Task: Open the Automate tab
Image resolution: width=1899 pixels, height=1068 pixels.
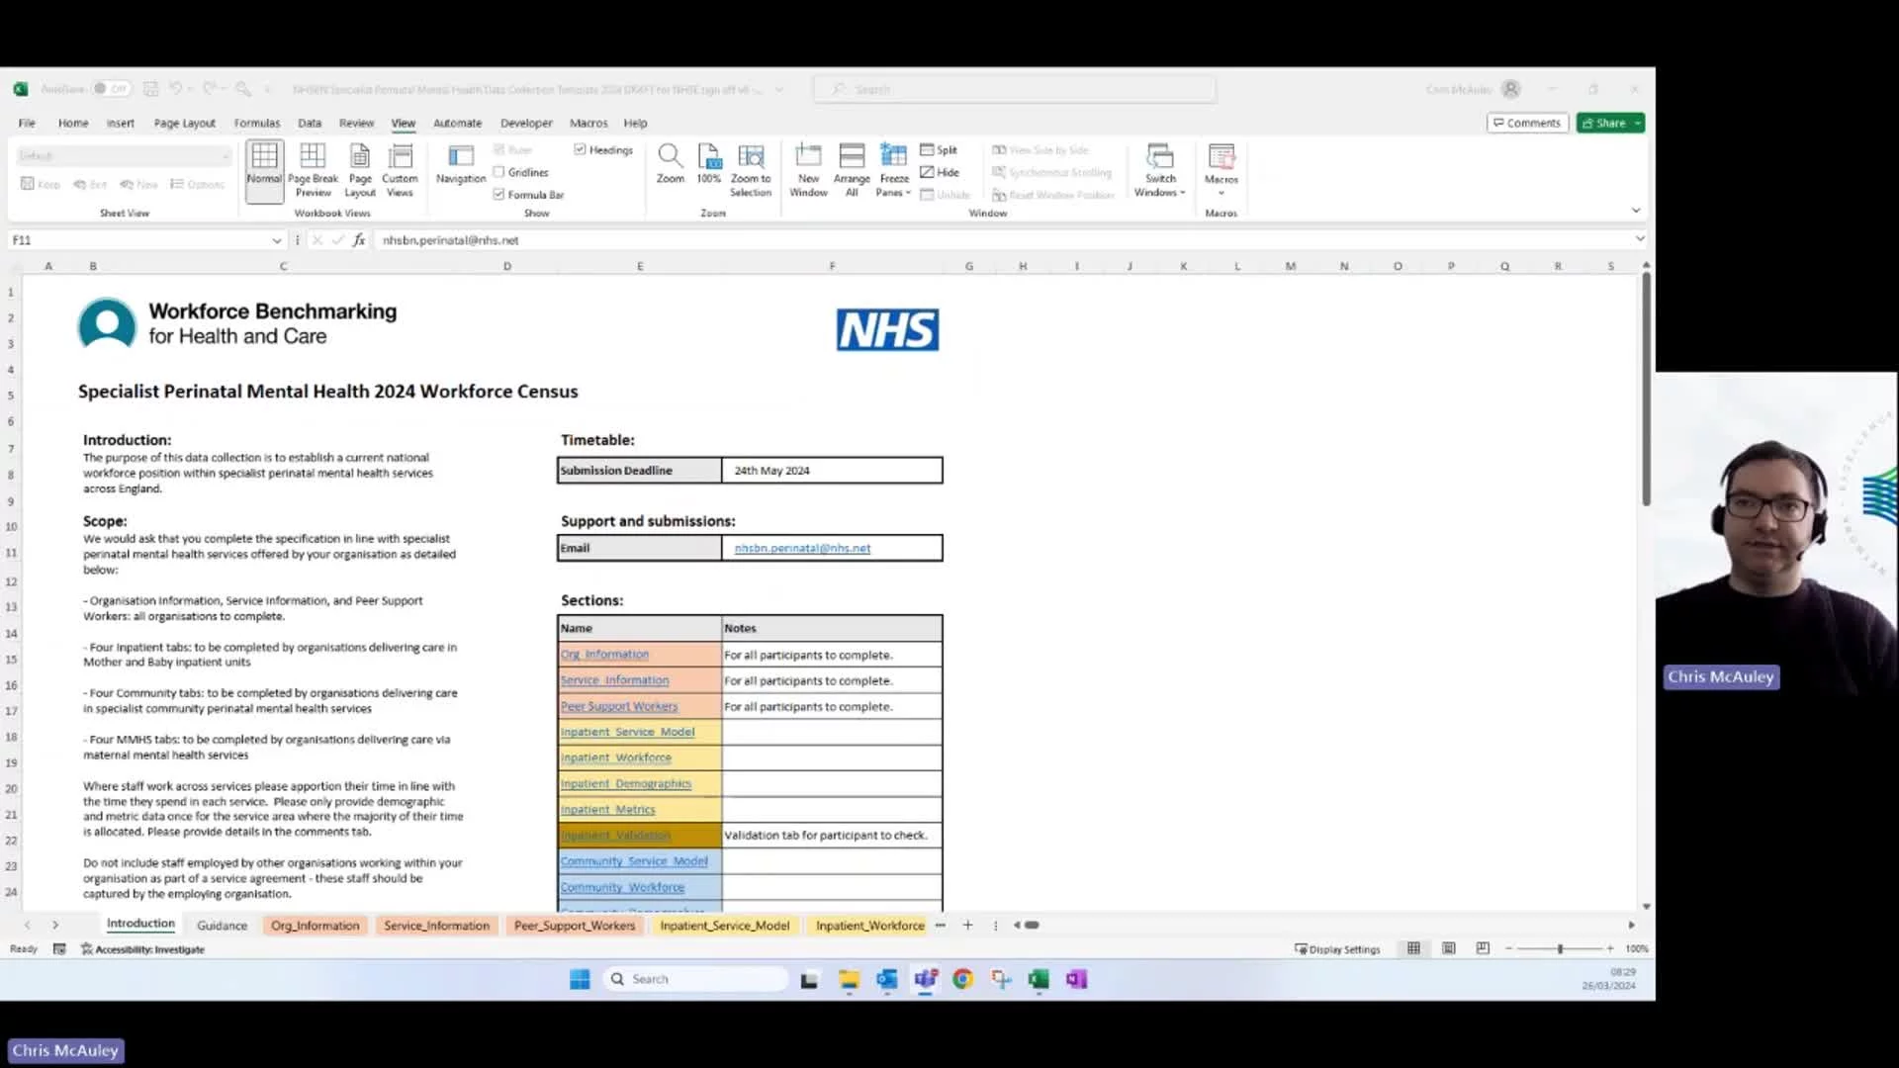Action: 458,124
